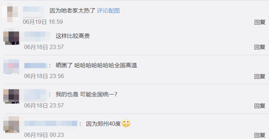Open avatar beside 晒黑了 comment
Viewport: 269px width, 139px height.
[11, 67]
